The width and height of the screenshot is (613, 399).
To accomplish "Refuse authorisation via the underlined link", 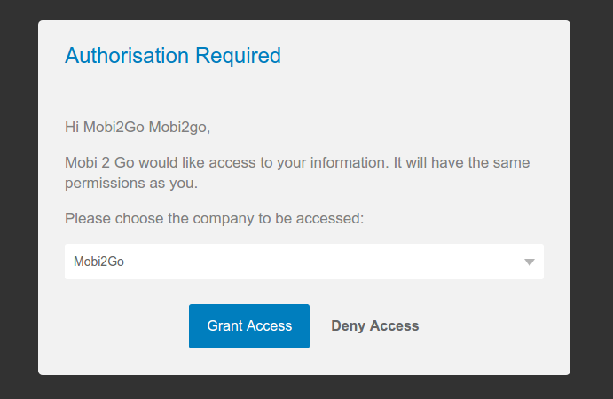I will point(374,326).
